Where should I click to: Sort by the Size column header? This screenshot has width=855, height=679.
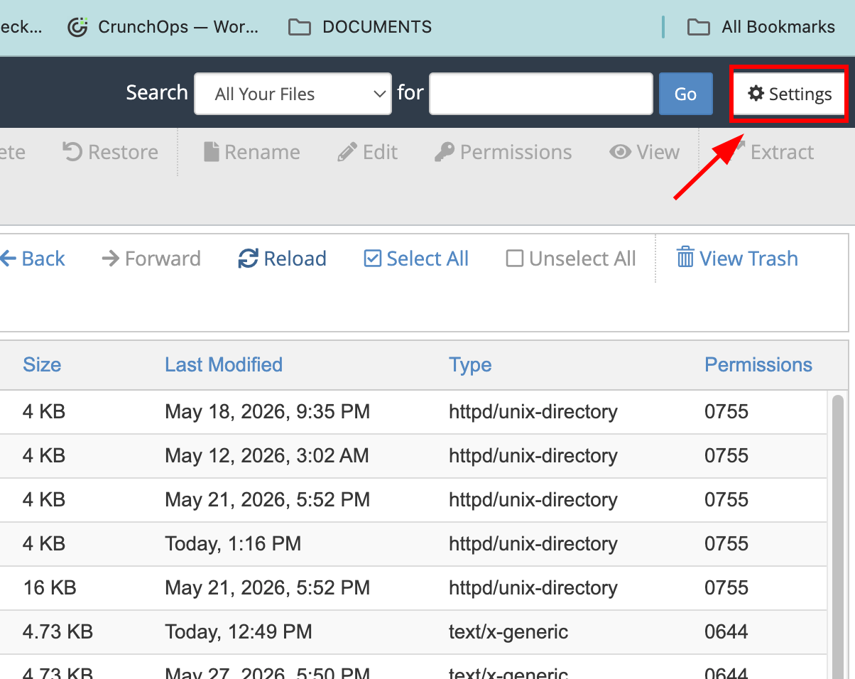[x=42, y=365]
